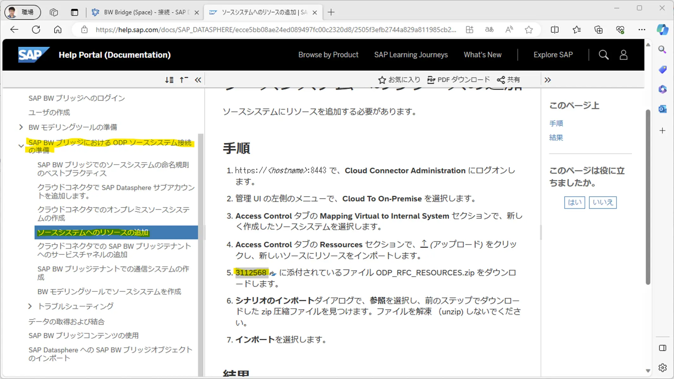This screenshot has height=379, width=674.
Task: Click page scrollbar down arrow
Action: coord(648,371)
